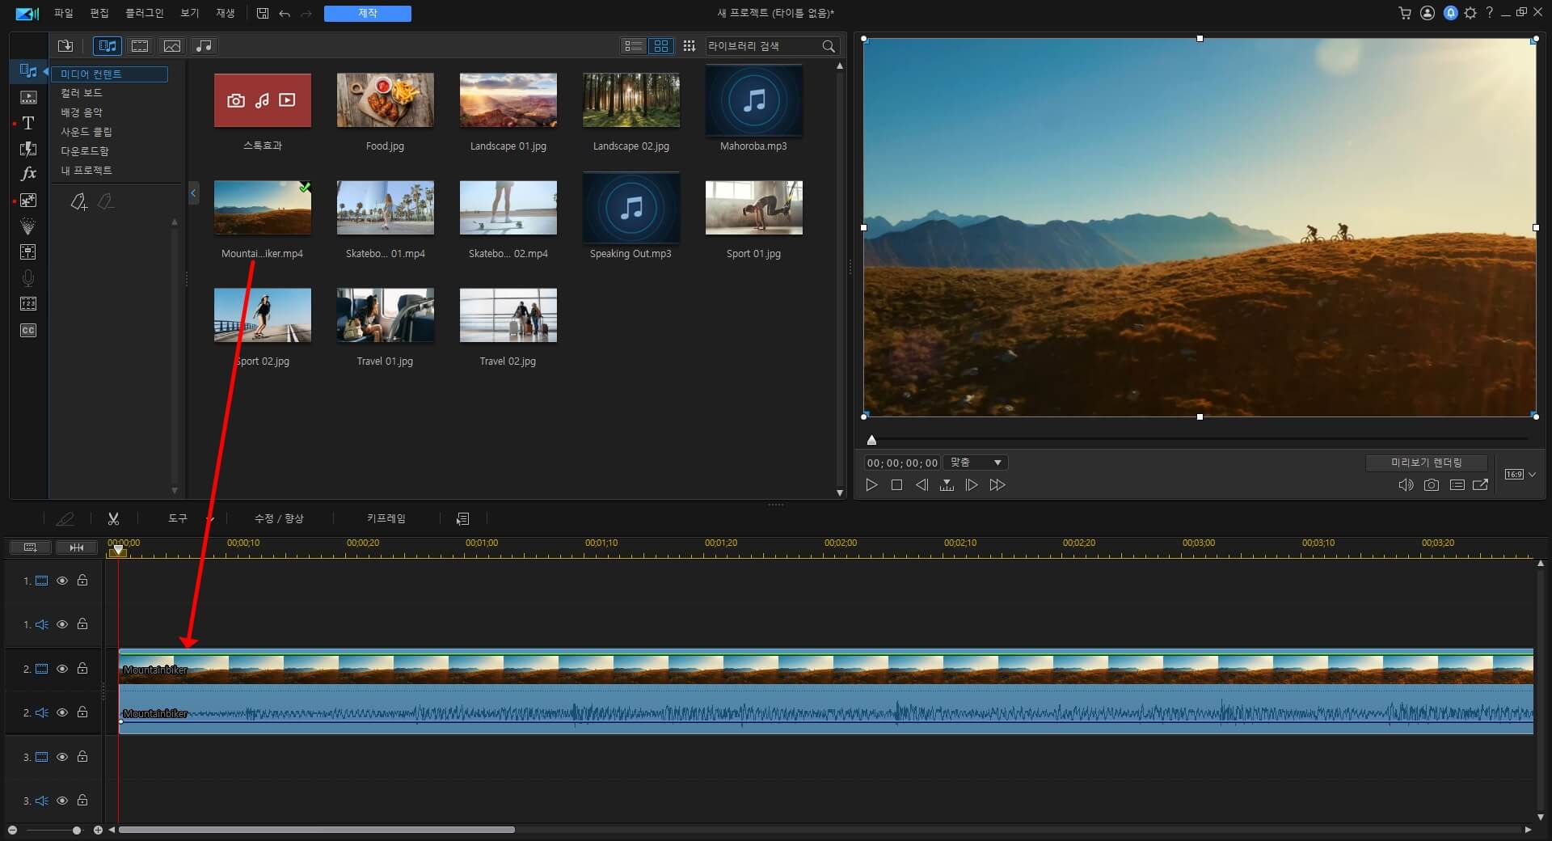This screenshot has height=841, width=1552.
Task: Toggle visibility of video track 1
Action: coord(62,581)
